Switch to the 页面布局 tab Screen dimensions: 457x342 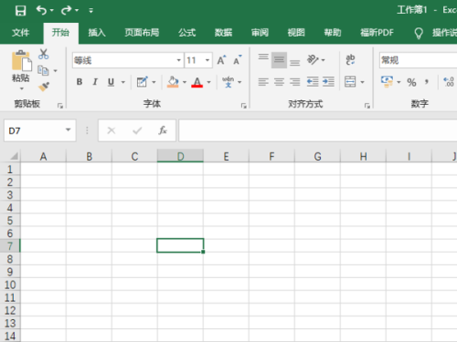142,33
